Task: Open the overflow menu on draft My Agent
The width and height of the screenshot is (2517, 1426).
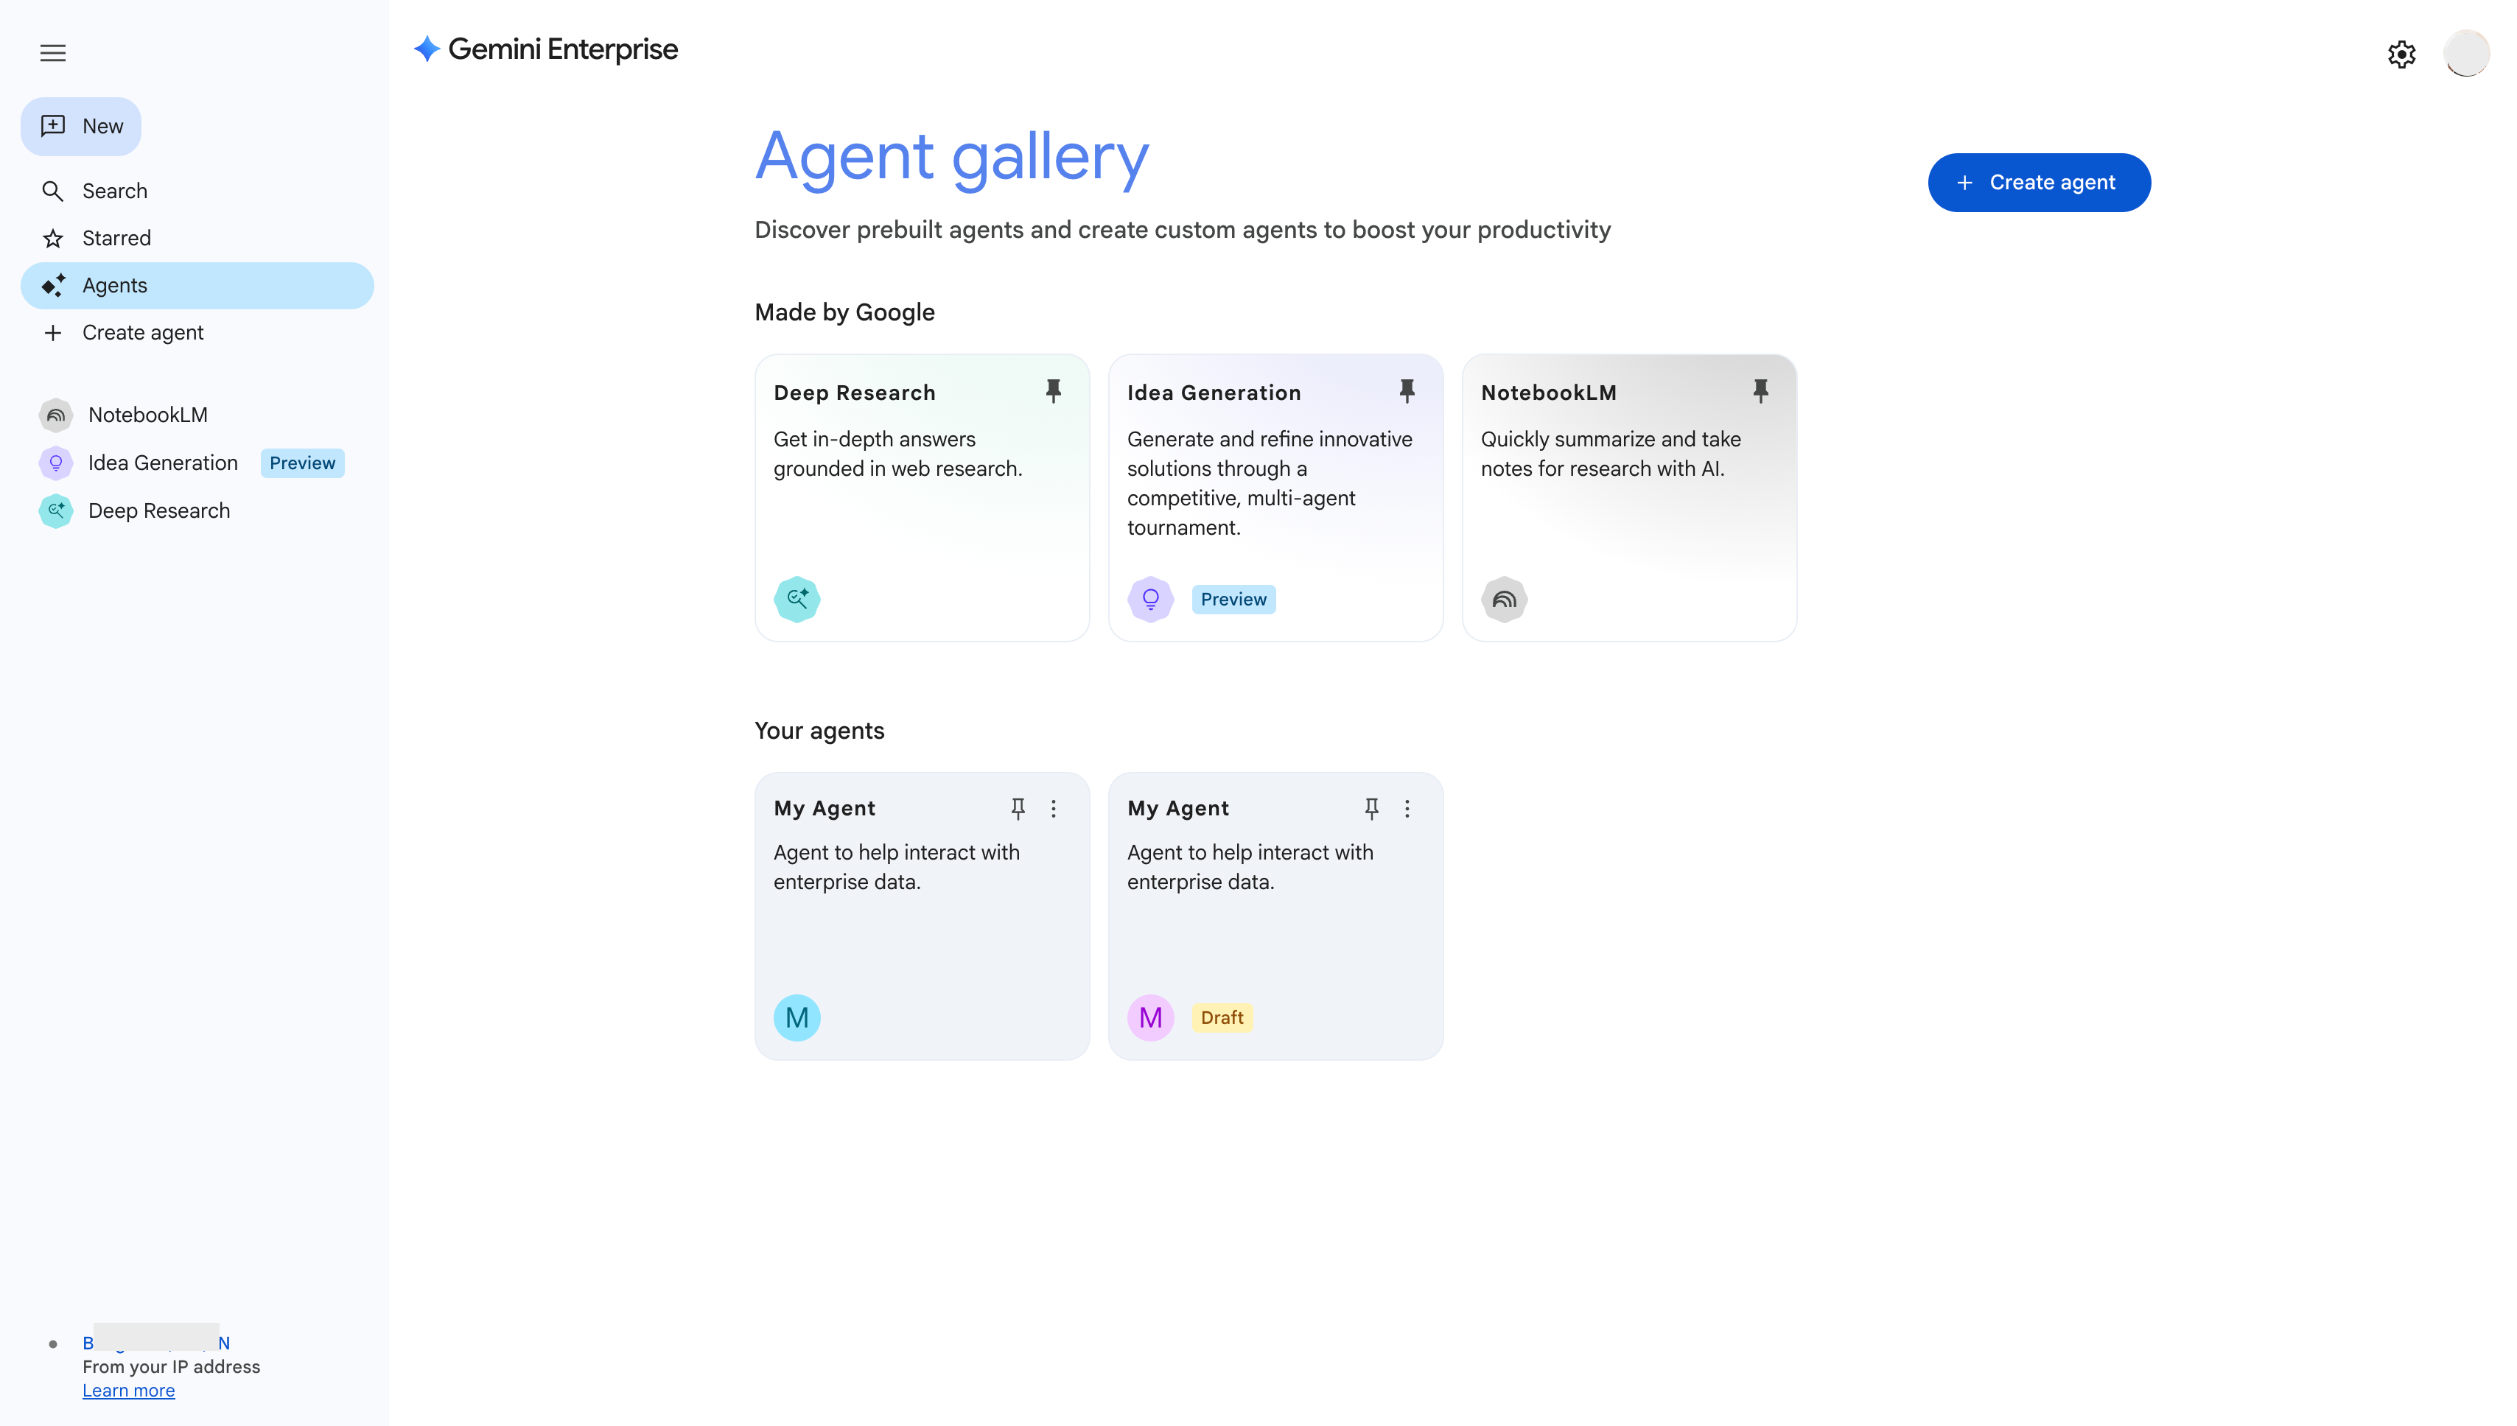Action: click(x=1407, y=809)
